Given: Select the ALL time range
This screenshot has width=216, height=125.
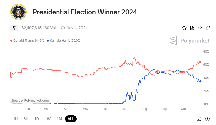Looking at the screenshot, I should [71, 119].
